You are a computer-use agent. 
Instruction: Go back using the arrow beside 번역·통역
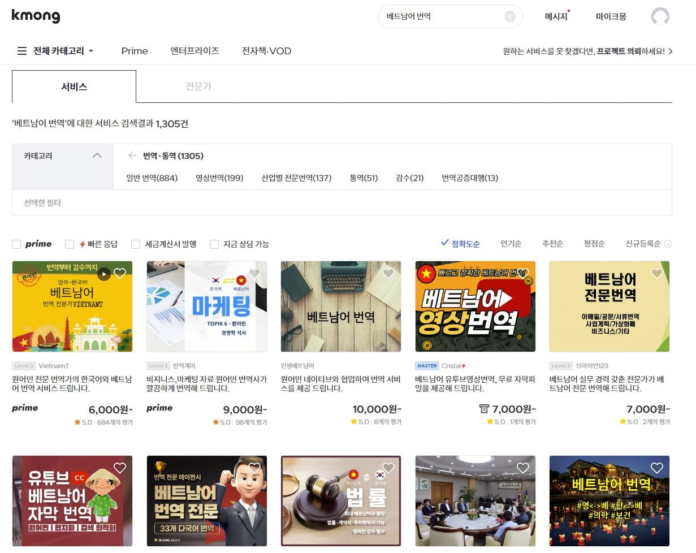coord(132,155)
